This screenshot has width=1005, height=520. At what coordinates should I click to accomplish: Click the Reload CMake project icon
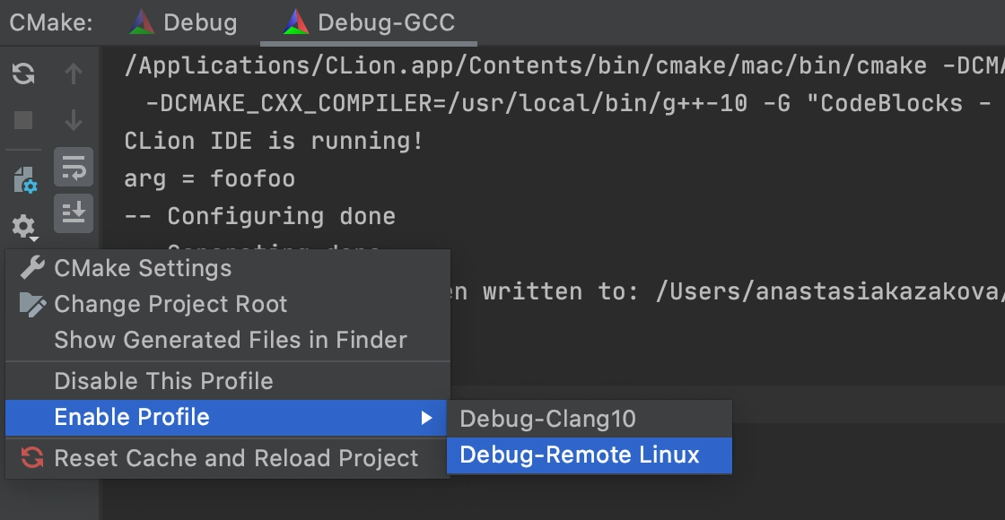tap(23, 74)
